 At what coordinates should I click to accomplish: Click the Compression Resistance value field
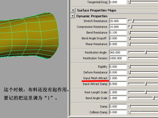118,27
